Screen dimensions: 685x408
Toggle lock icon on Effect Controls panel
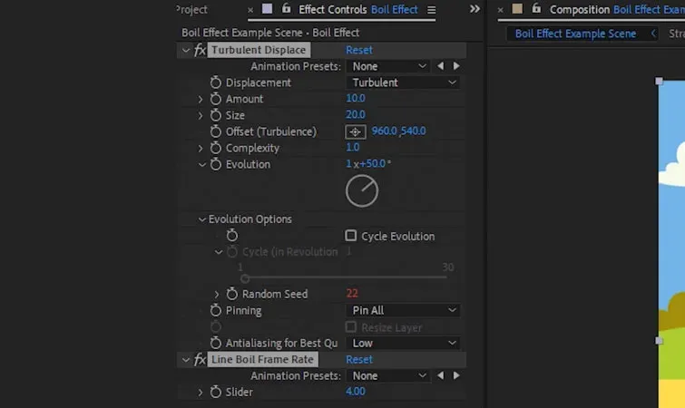pos(286,8)
